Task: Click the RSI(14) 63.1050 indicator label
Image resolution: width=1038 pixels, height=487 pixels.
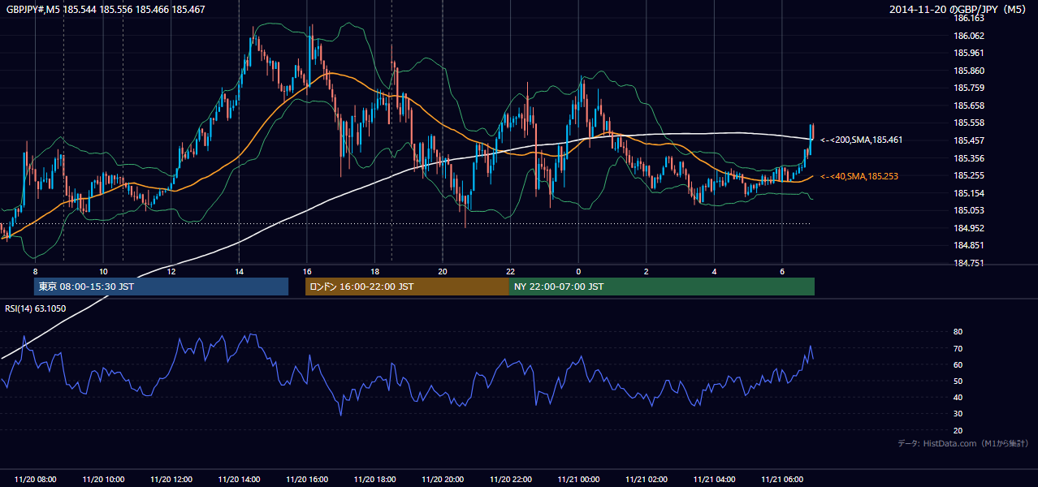Action: tap(36, 308)
